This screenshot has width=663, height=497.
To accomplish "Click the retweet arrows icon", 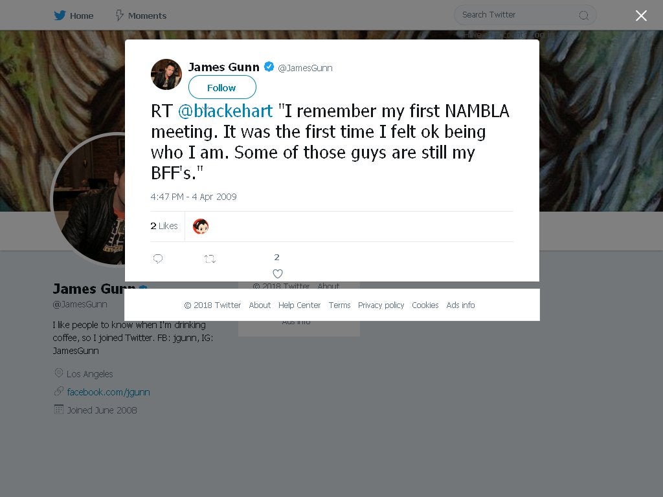I will [x=210, y=259].
